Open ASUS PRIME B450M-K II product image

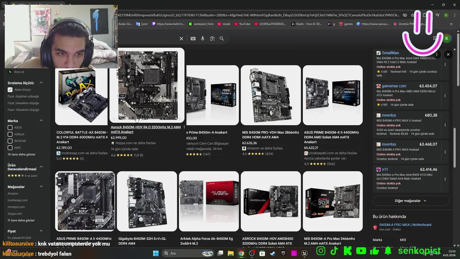tap(333, 95)
